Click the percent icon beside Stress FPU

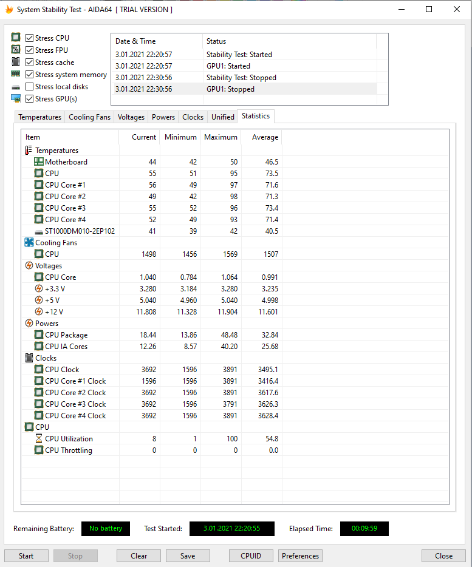pos(16,50)
